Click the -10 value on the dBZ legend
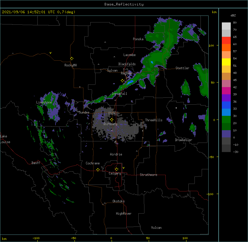The height and width of the screenshot is (242, 248). point(236,145)
